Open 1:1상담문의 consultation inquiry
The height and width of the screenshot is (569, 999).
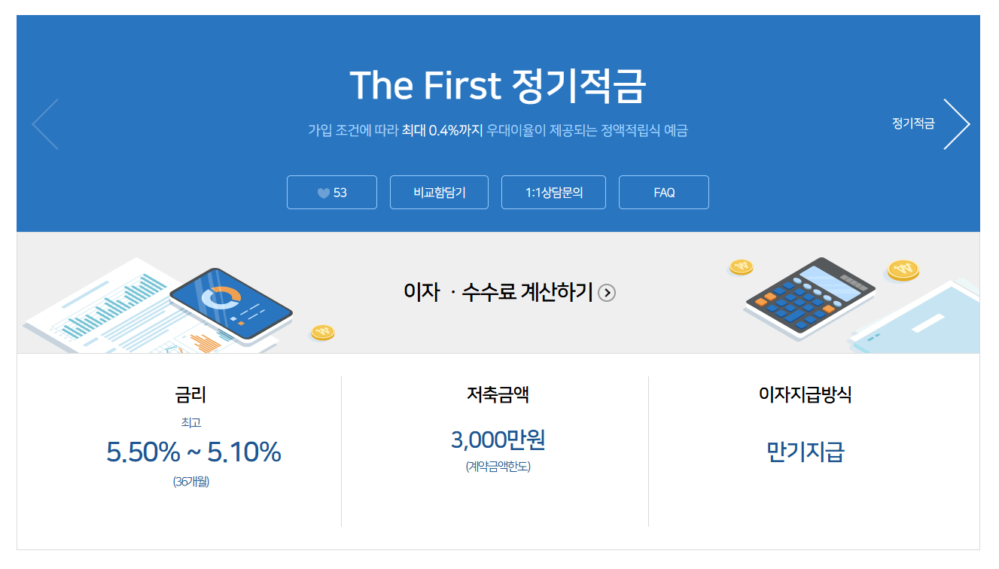coord(553,193)
